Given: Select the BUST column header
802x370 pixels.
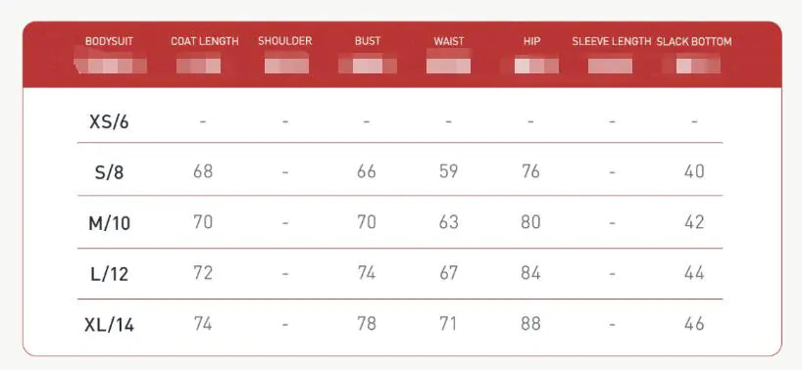Looking at the screenshot, I should 368,41.
